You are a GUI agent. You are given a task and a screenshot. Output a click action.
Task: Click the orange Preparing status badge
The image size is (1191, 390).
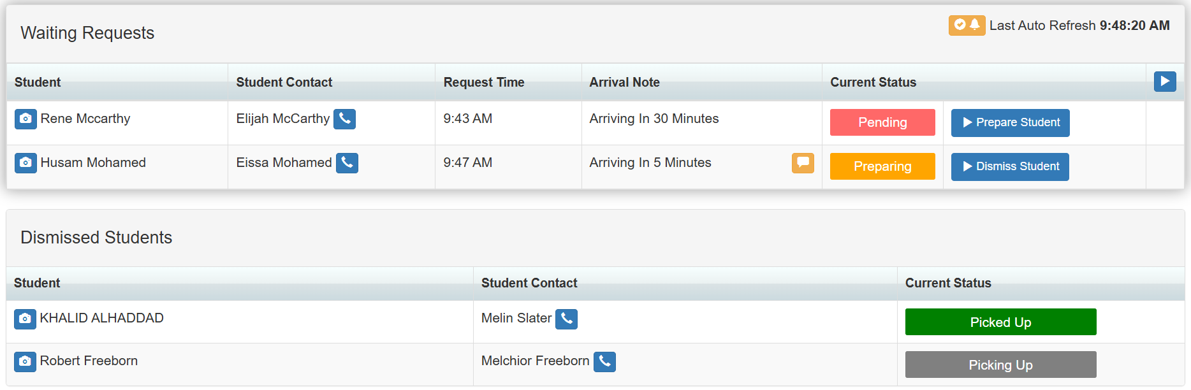point(882,166)
